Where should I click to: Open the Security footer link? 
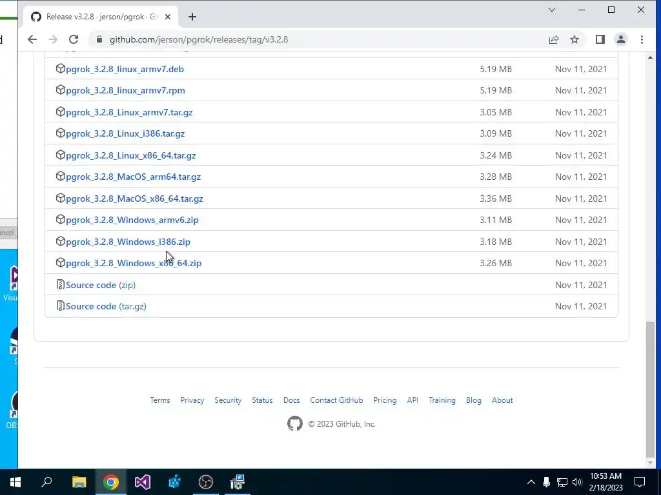[x=228, y=400]
